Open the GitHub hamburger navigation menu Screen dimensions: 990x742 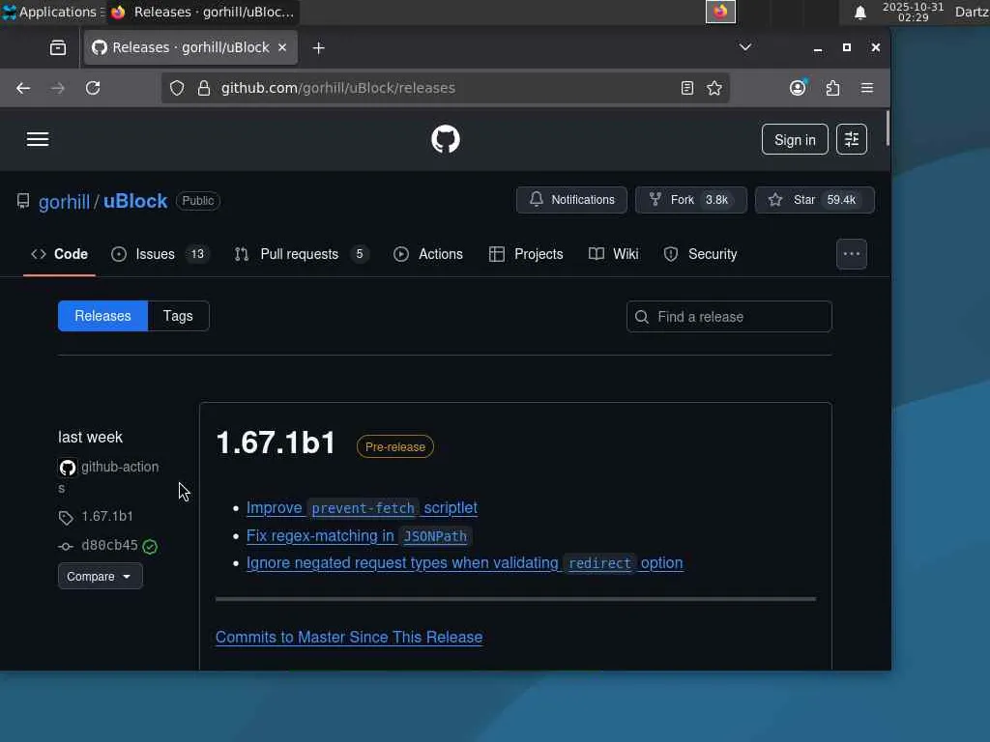(x=38, y=139)
